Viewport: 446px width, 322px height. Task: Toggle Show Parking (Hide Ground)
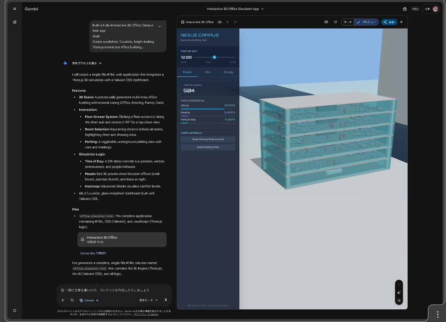[x=208, y=139]
